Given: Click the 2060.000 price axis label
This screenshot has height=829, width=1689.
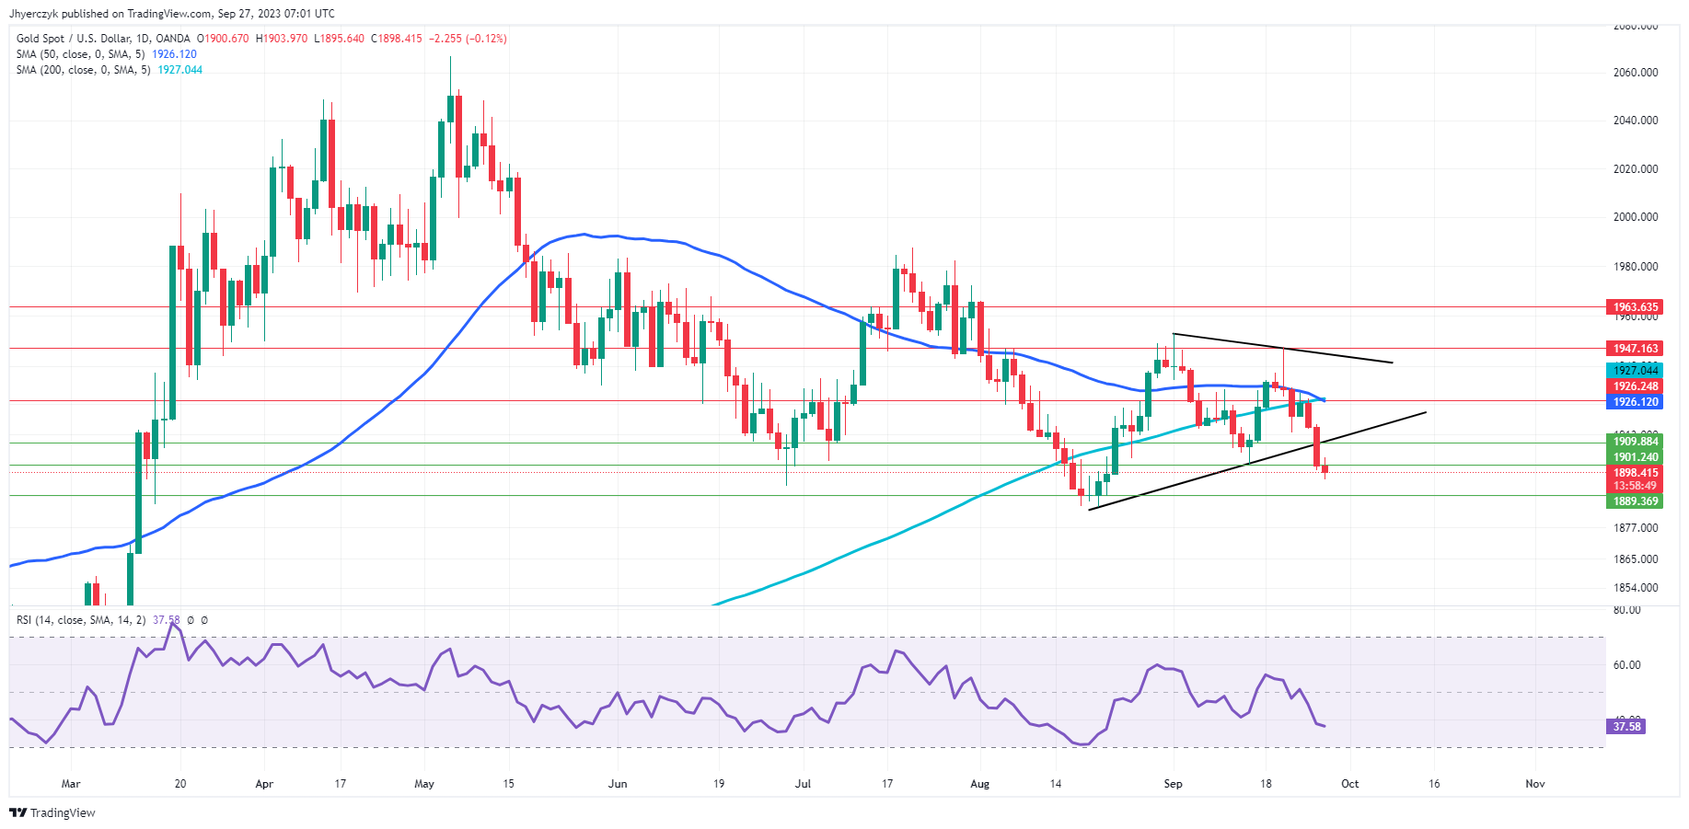Looking at the screenshot, I should pos(1636,73).
